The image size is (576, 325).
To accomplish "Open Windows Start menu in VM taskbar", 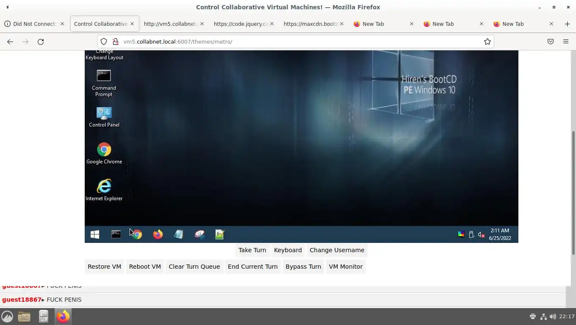I will [95, 234].
